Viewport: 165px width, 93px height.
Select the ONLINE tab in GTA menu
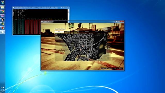click(x=106, y=32)
